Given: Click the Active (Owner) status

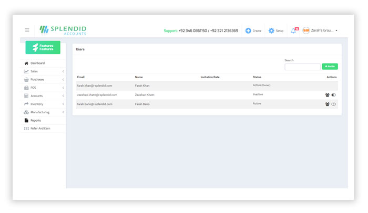Looking at the screenshot, I should (261, 85).
